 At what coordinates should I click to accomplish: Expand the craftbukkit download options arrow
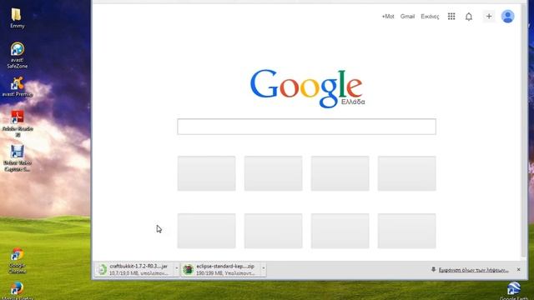176,269
